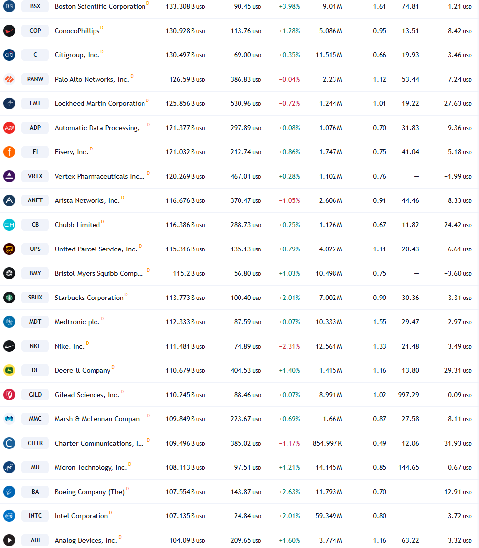Viewport: 479px width, 548px height.
Task: Open the Chubb Limited company link
Action: pos(77,225)
